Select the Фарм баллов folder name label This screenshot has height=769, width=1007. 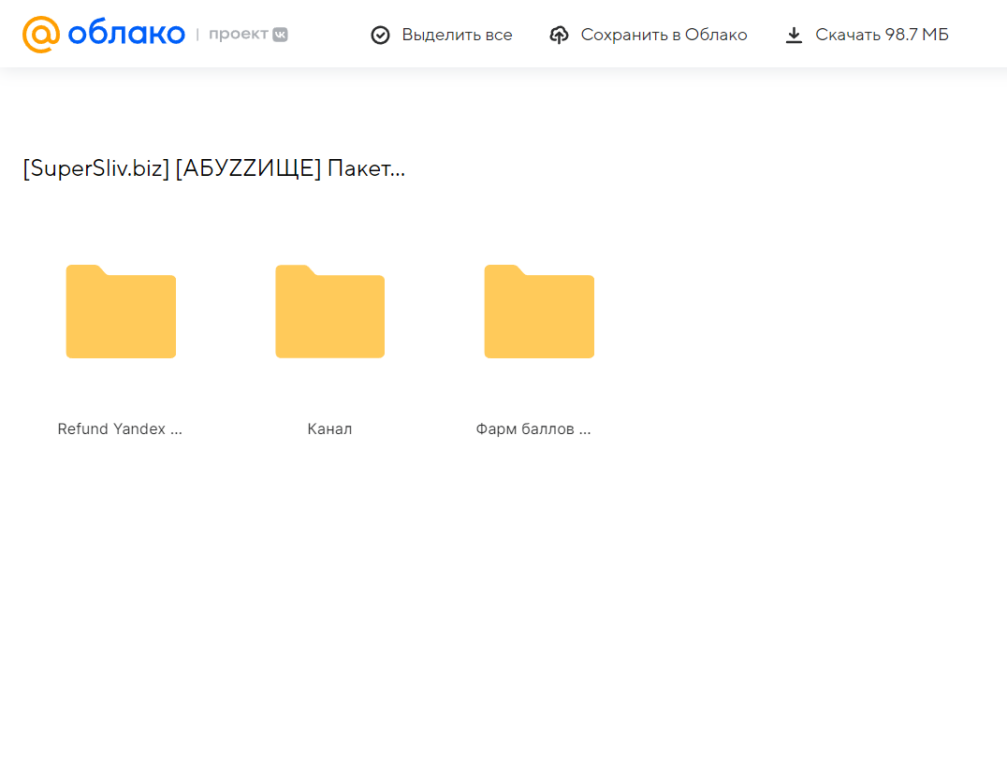pos(533,429)
